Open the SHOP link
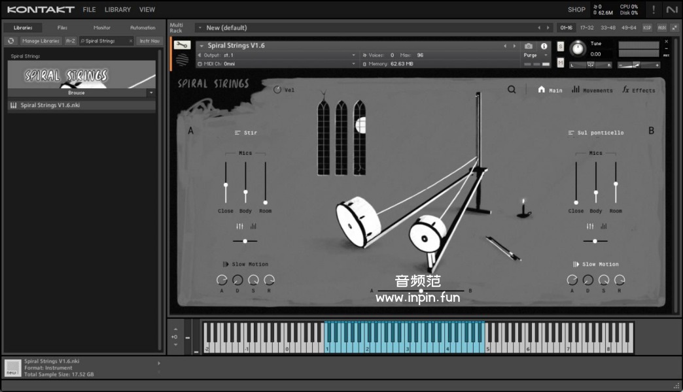The width and height of the screenshot is (683, 392). (576, 10)
